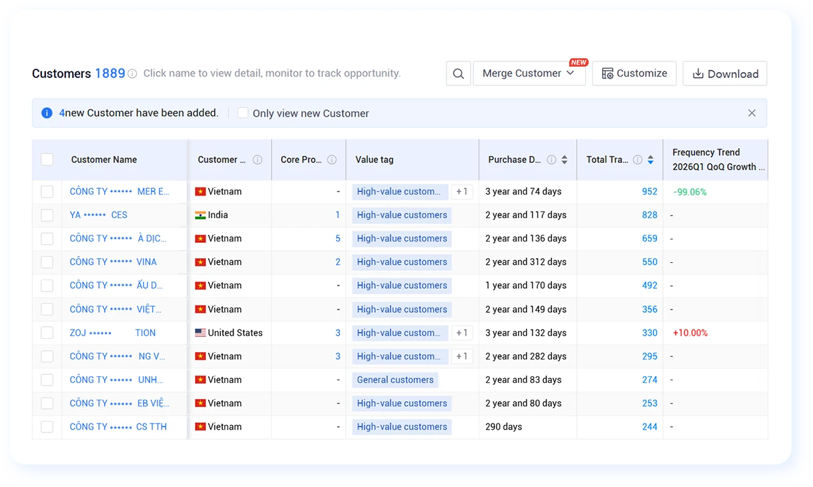Screen dimensions: 813x487
Task: Enable Only view new Customer checkbox
Action: coord(243,113)
